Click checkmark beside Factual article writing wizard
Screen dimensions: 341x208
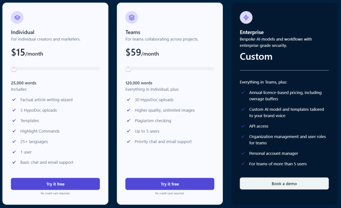pos(14,100)
